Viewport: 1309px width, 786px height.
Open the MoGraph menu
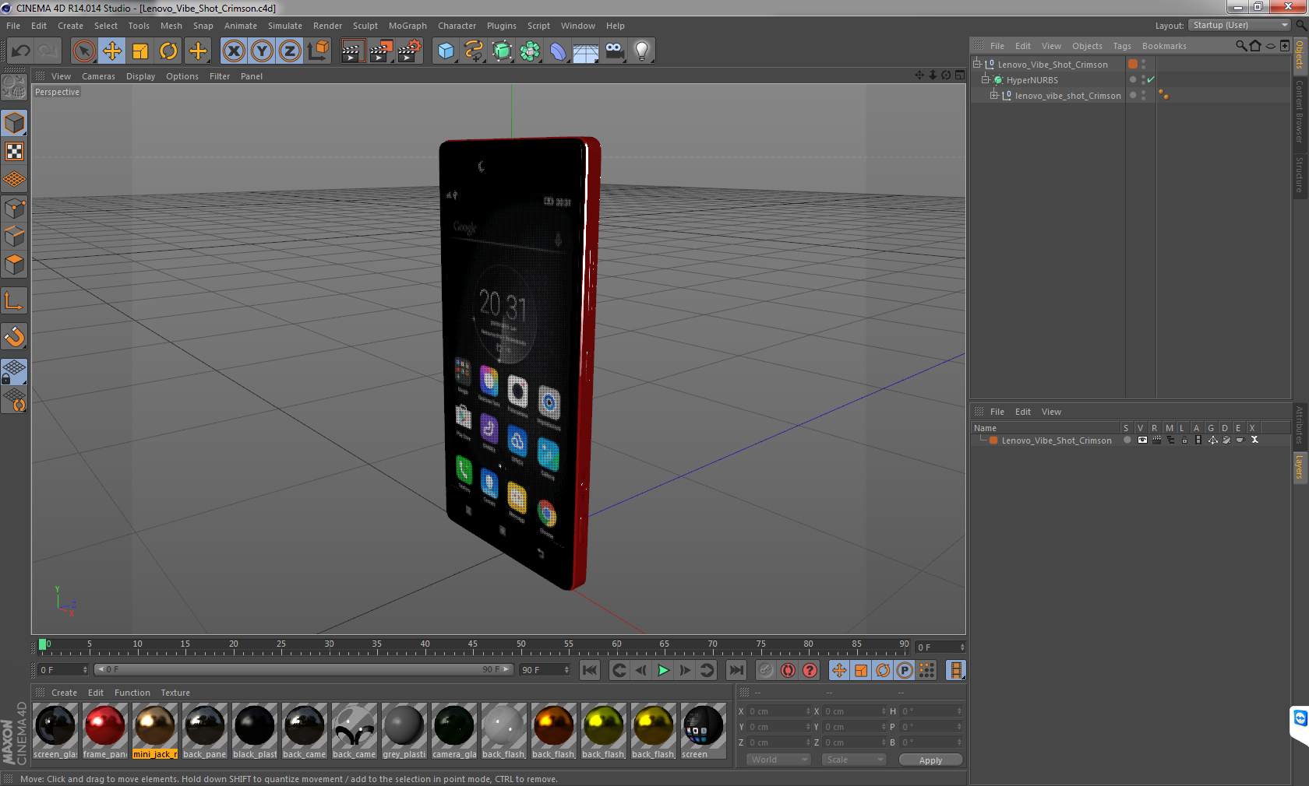(408, 26)
